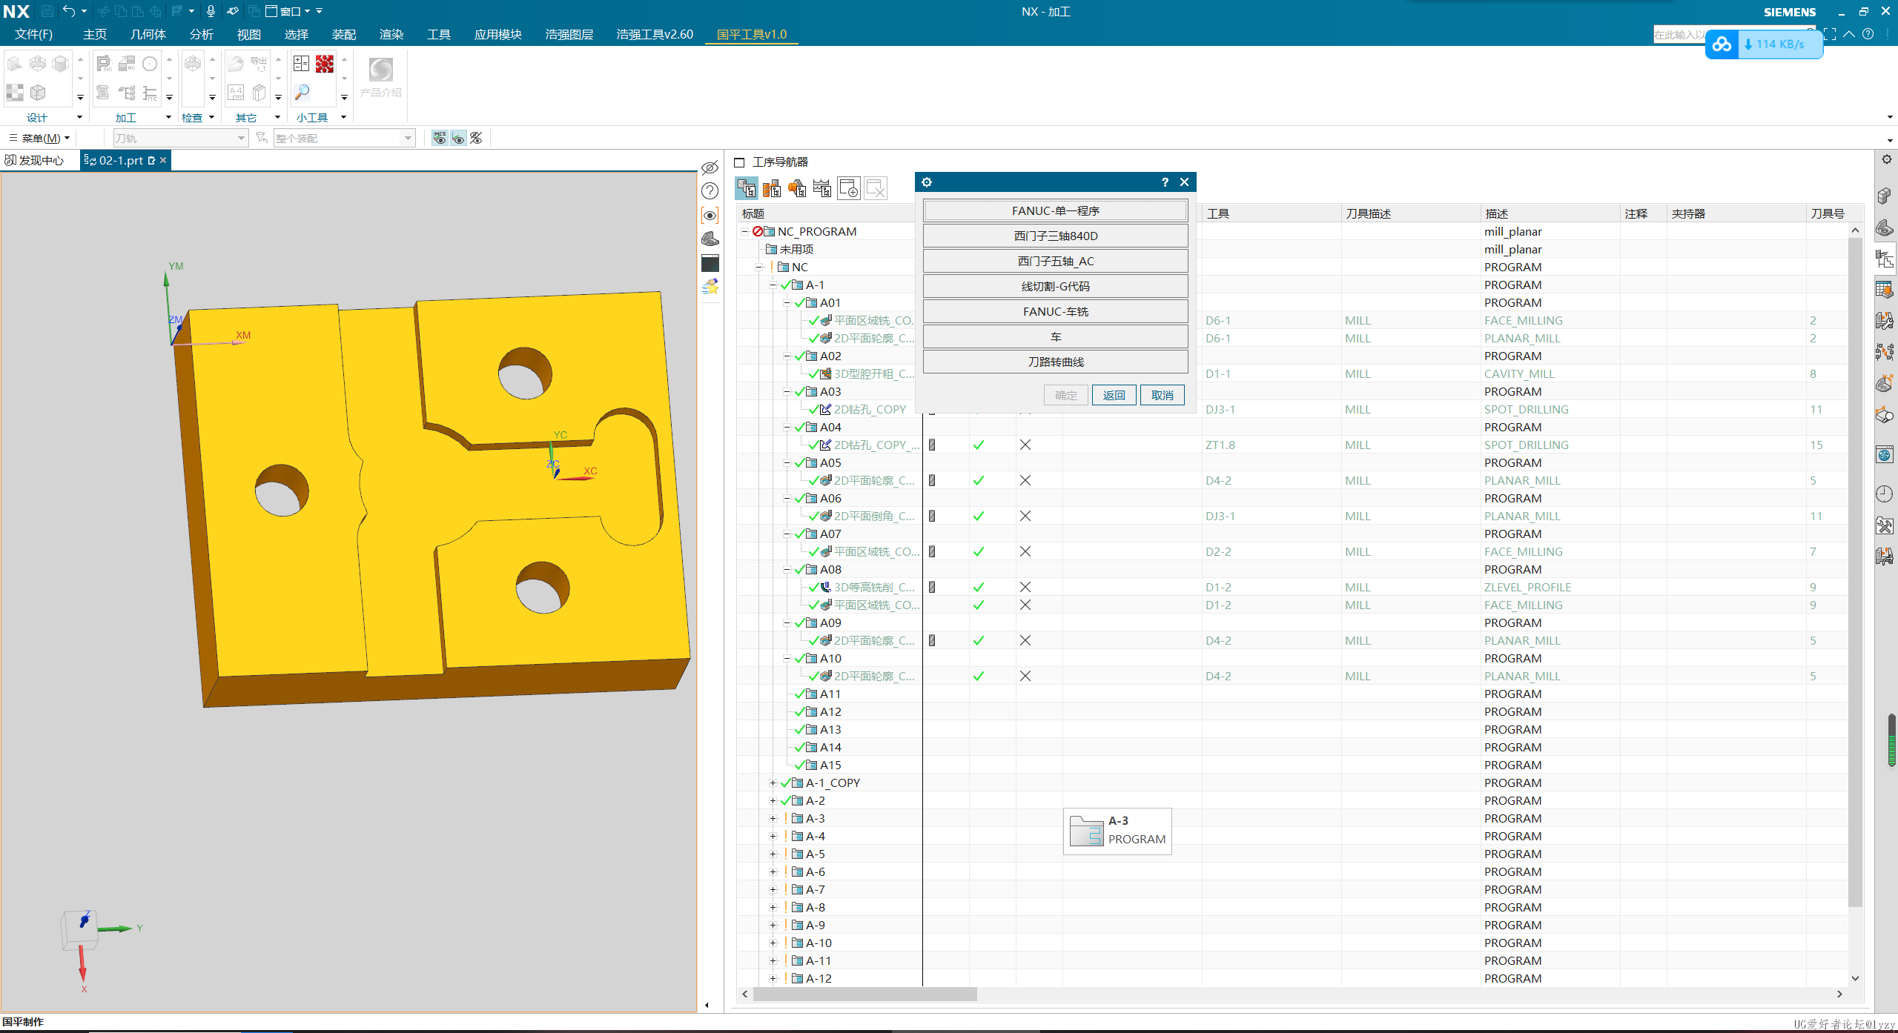Toggle hidden-eye icon at top of view sidebar
Viewport: 1898px width, 1033px height.
pyautogui.click(x=710, y=167)
